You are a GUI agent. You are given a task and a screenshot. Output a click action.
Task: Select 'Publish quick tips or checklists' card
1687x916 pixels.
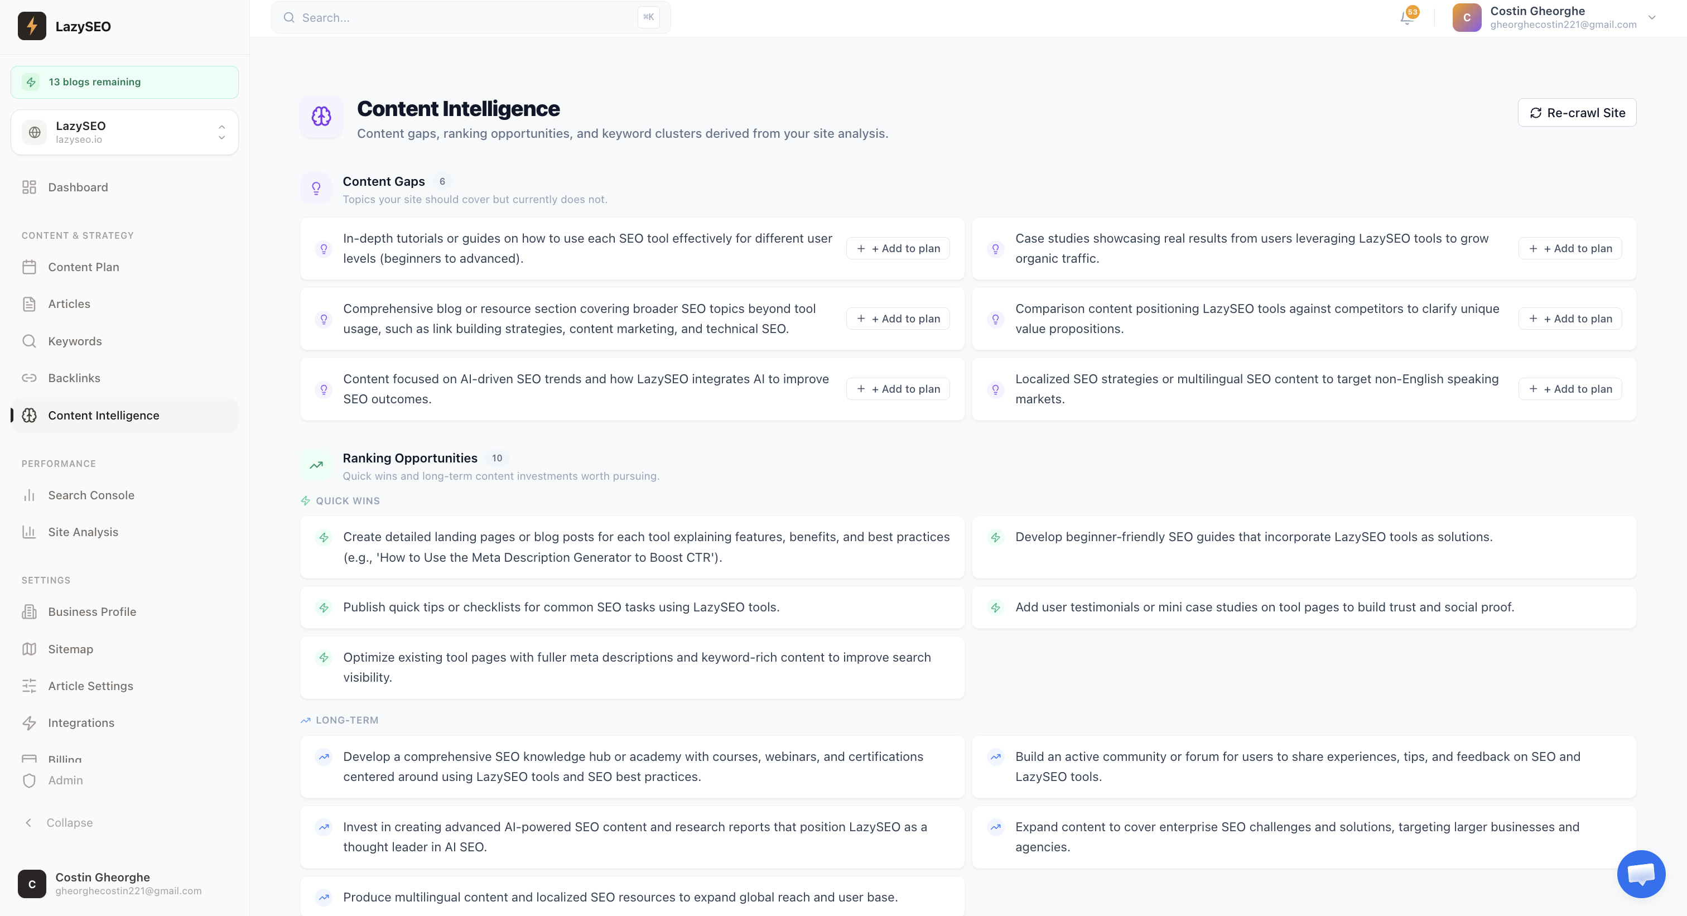(632, 607)
